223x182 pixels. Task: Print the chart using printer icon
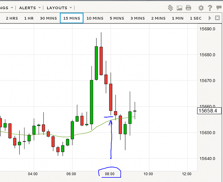point(188,8)
